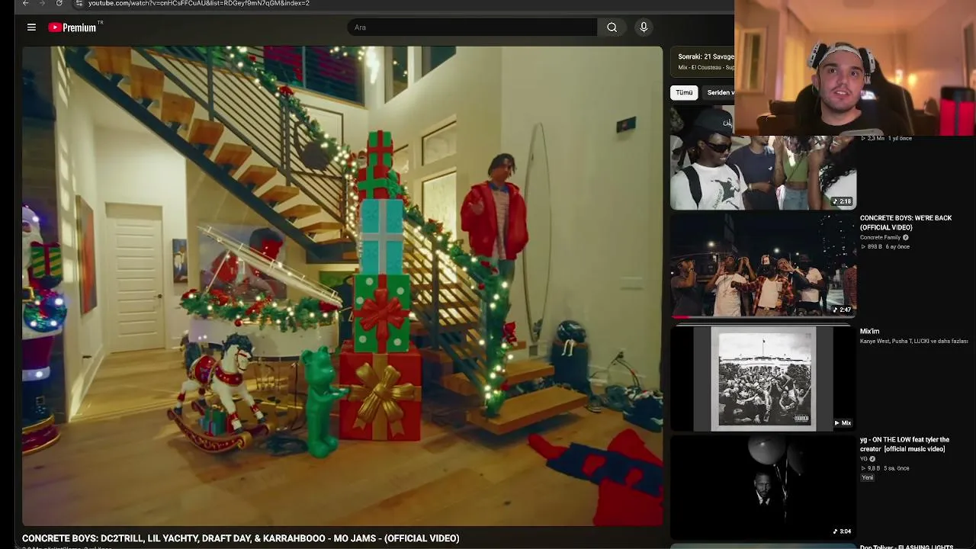
Task: Open the 'Mix'im' playlist title
Action: 870,332
